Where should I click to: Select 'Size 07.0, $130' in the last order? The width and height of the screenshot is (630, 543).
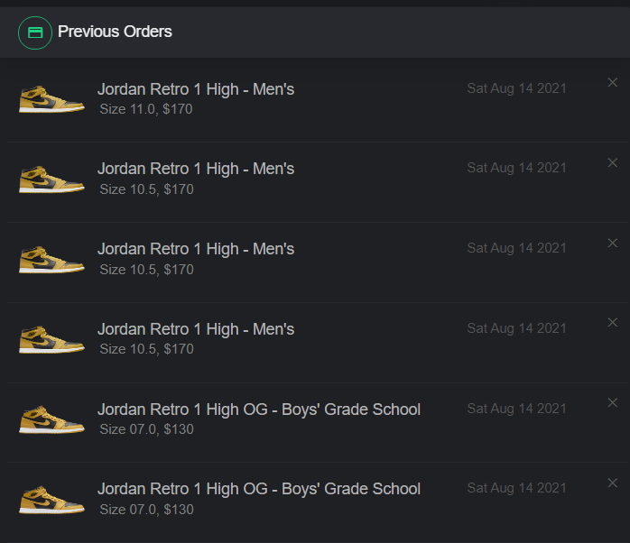146,510
